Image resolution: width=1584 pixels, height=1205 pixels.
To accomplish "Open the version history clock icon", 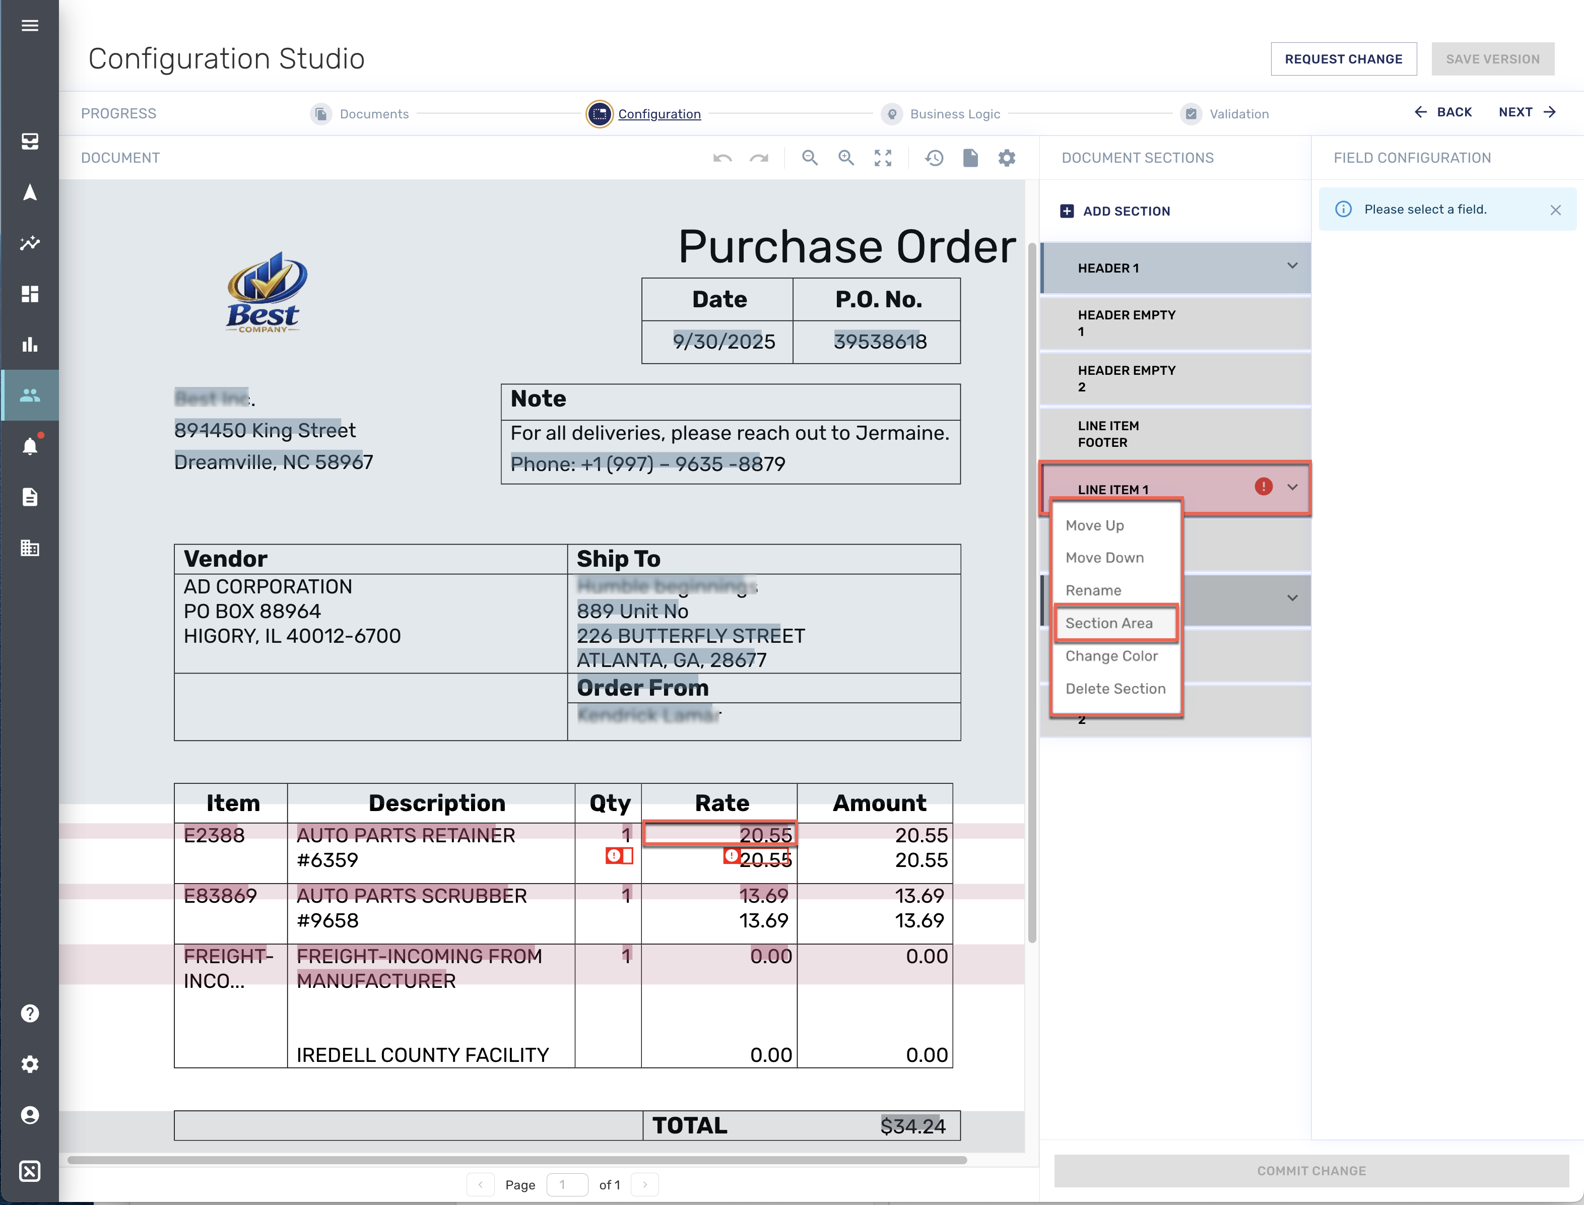I will click(934, 158).
